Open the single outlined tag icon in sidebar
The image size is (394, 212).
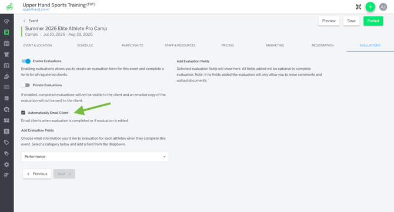pos(6,143)
